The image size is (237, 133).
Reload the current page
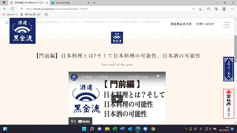13,9
